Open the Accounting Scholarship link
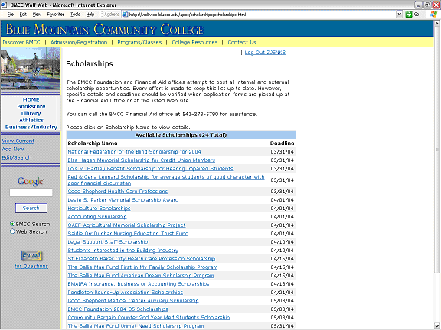 point(97,217)
